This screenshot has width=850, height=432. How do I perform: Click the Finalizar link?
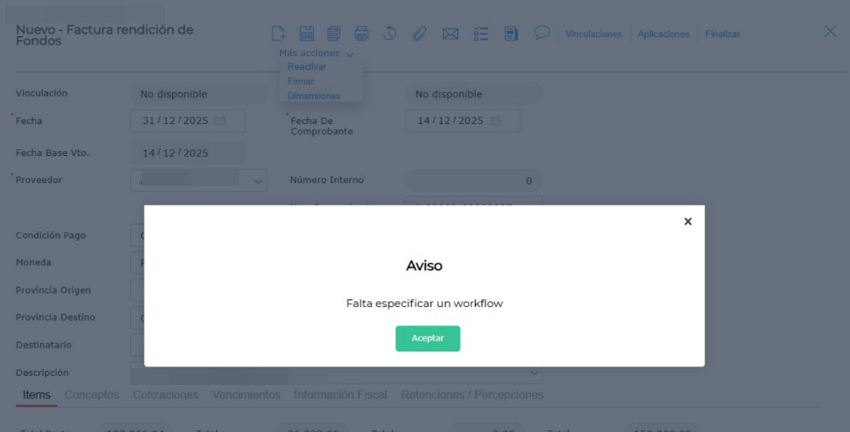point(722,34)
